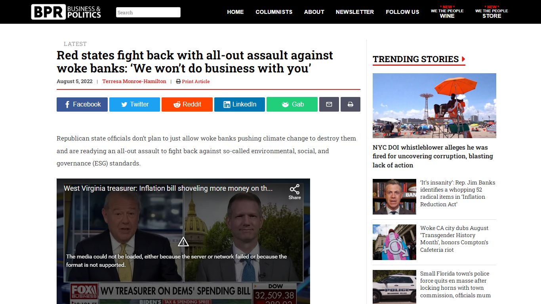The height and width of the screenshot is (304, 541).
Task: Read Woke CA city August story
Action: point(454,239)
